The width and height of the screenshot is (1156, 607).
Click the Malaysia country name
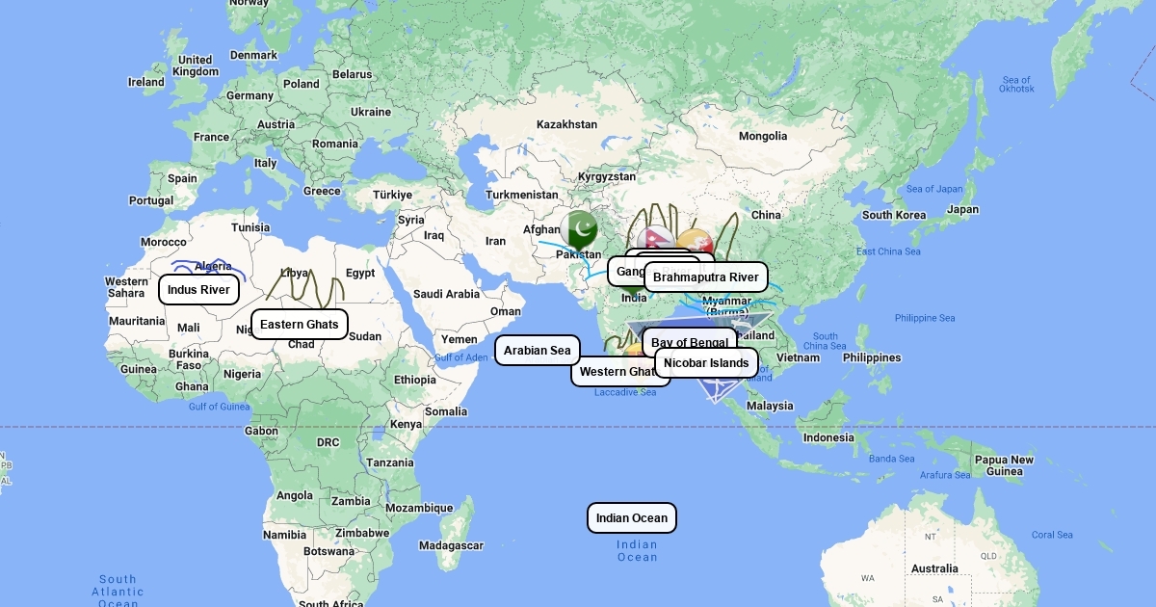(x=769, y=406)
